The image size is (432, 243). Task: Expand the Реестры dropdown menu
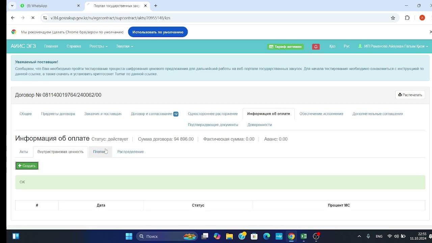pyautogui.click(x=99, y=46)
